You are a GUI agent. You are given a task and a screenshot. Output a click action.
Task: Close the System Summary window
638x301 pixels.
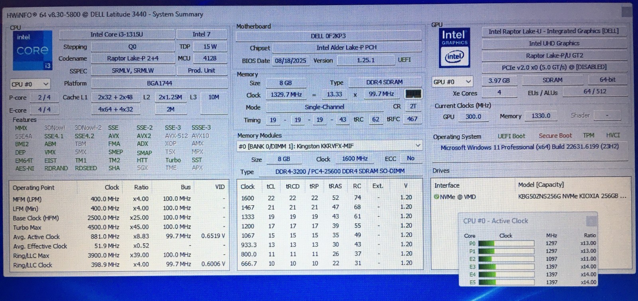(x=627, y=12)
